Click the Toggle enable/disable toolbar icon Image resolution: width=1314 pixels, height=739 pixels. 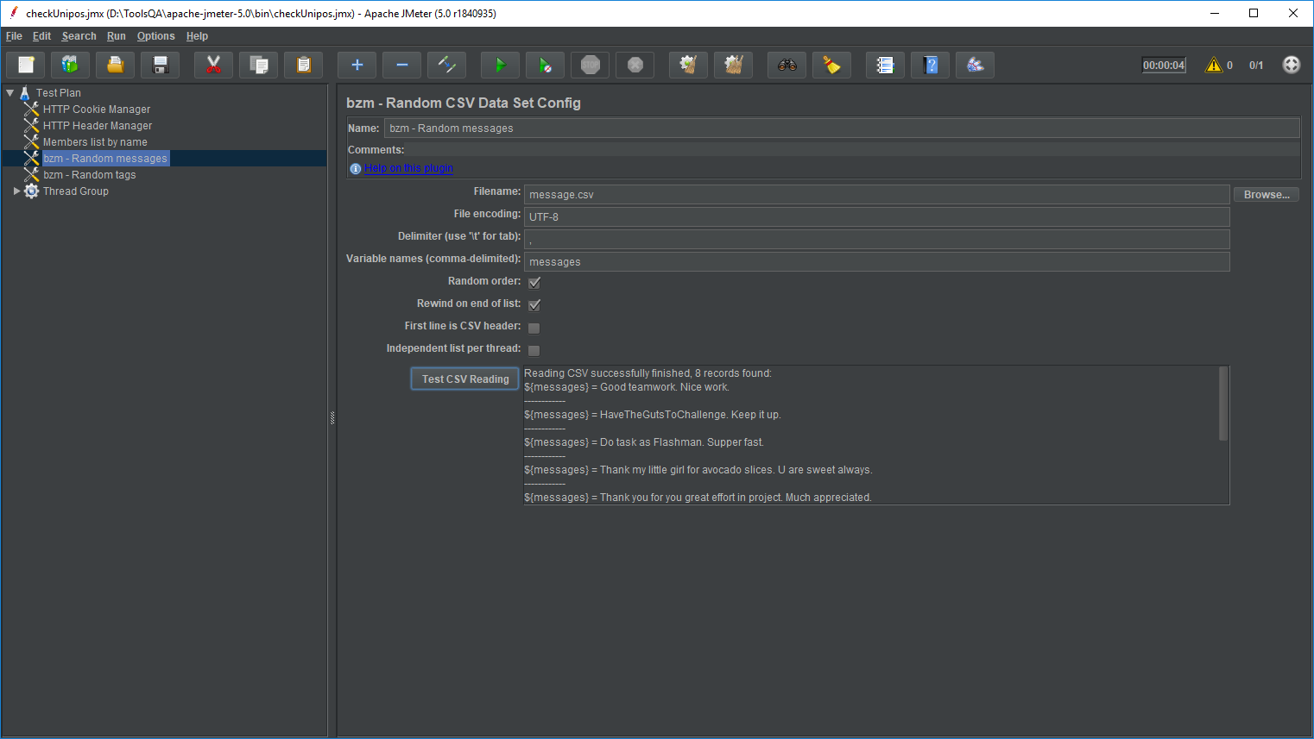pyautogui.click(x=447, y=65)
